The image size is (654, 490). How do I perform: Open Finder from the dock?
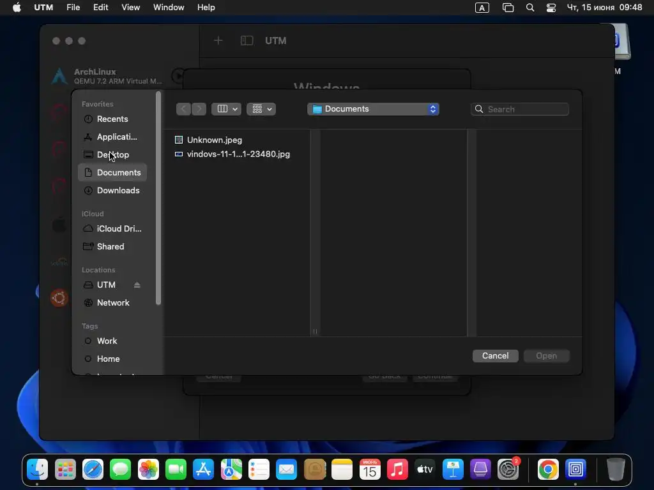tap(38, 470)
